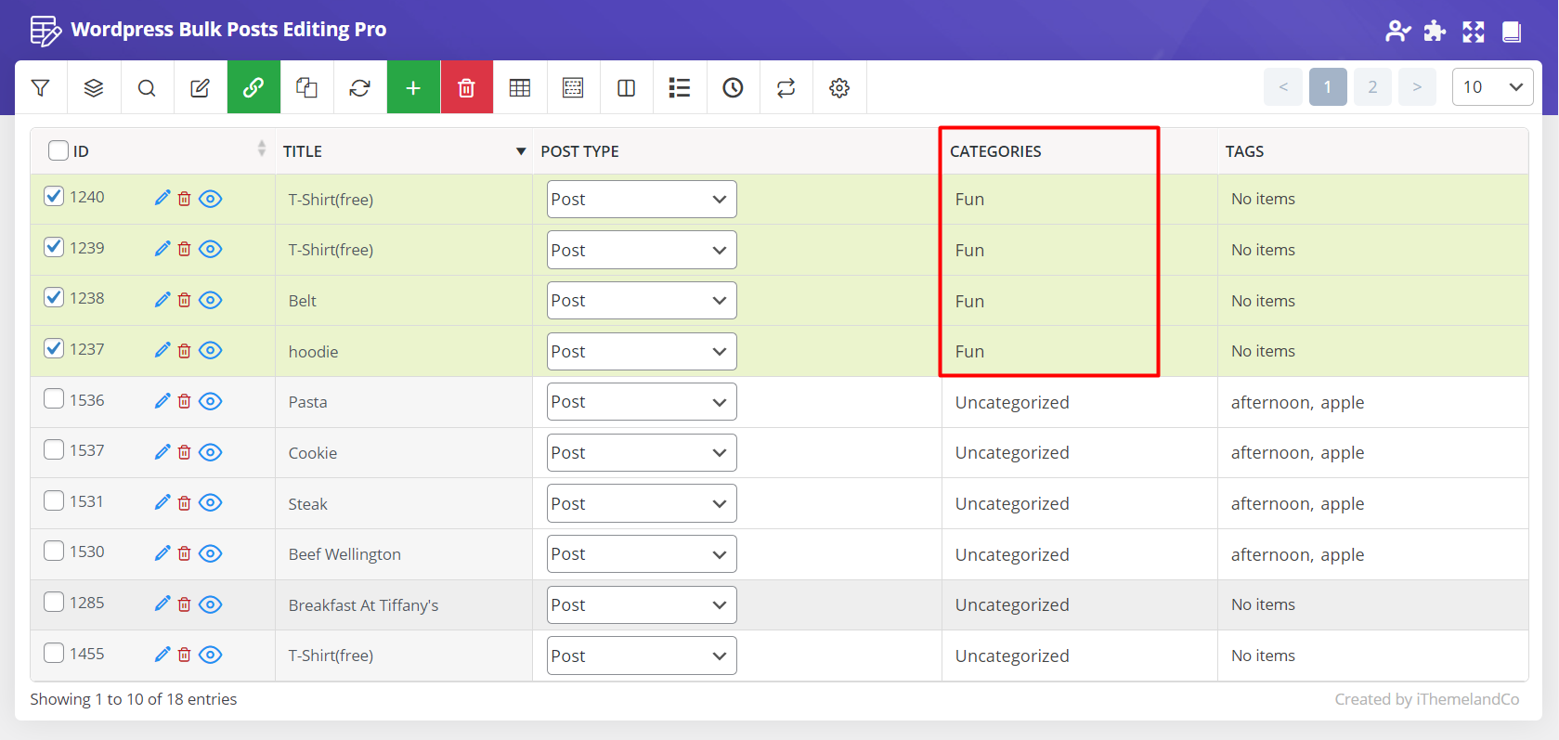Viewport: 1559px width, 740px height.
Task: Click the magnifier search icon in toolbar
Action: click(147, 87)
